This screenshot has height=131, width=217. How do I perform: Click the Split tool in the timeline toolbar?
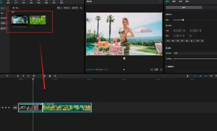coord(18,76)
